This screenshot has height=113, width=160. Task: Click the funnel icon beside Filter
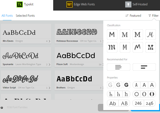[x=150, y=15]
